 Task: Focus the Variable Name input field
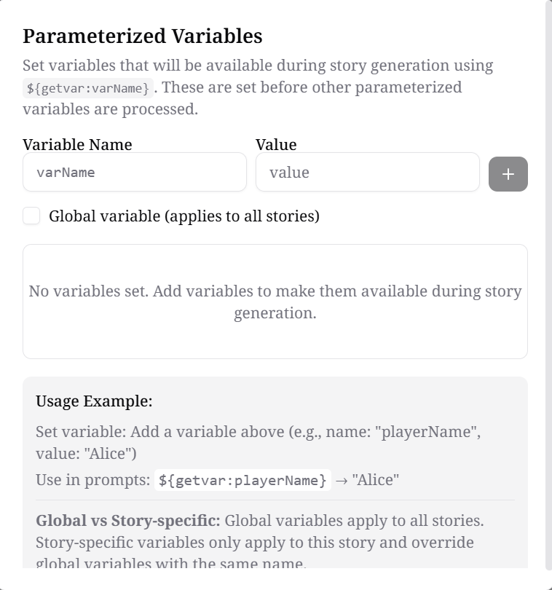[x=135, y=173]
